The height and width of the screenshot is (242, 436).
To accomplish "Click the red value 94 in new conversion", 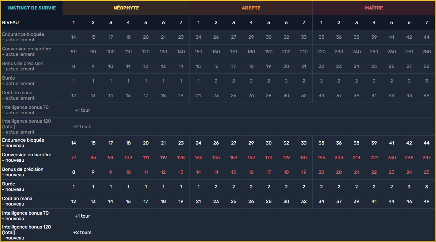I will click(111, 158).
